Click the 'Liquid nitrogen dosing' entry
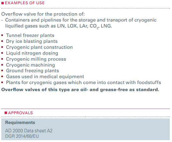Image resolution: width=172 pixels, height=142 pixels. [32, 53]
